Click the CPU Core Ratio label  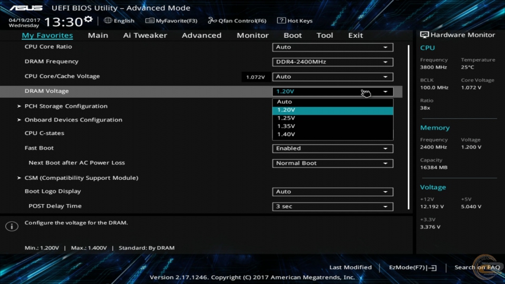point(49,47)
